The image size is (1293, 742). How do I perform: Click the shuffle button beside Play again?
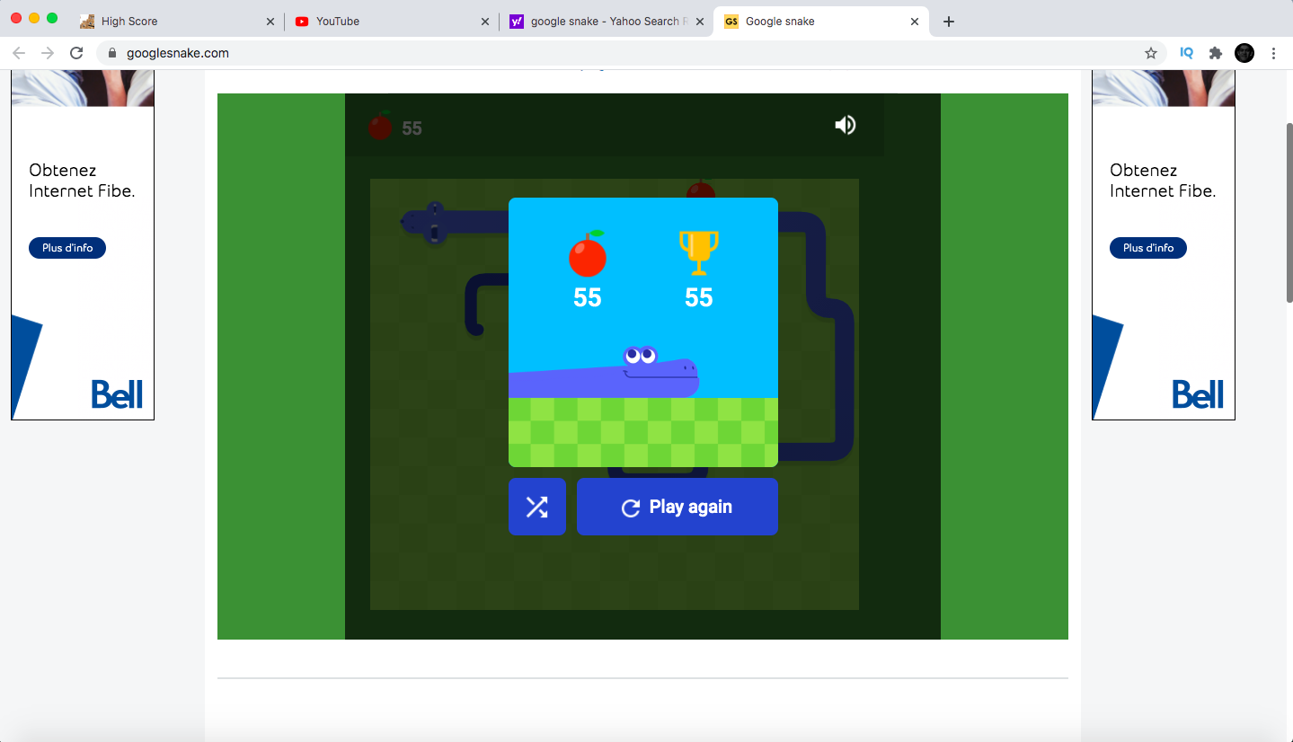click(537, 507)
